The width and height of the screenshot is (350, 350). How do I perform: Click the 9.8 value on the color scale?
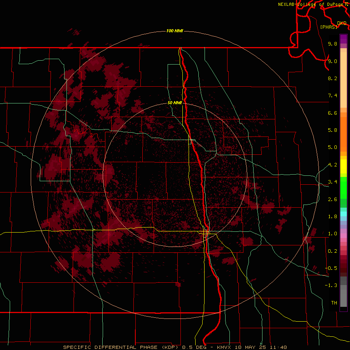click(x=332, y=44)
